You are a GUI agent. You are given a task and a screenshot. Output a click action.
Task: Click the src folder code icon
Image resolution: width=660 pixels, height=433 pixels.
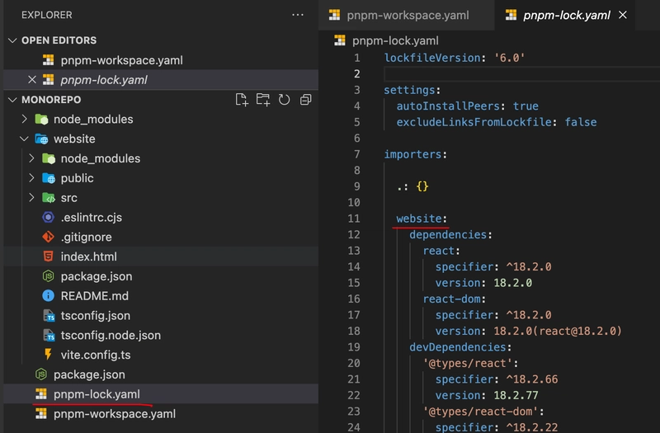49,198
